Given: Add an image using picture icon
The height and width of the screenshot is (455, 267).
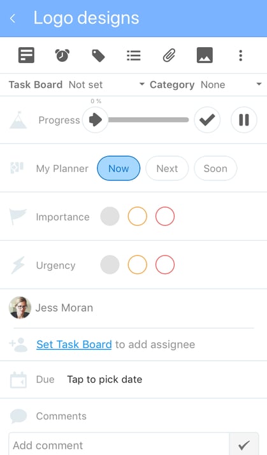Looking at the screenshot, I should [x=205, y=55].
